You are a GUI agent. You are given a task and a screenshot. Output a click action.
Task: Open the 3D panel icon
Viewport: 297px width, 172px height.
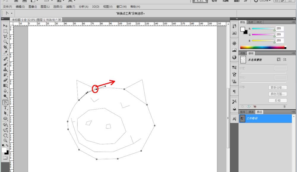[234, 109]
